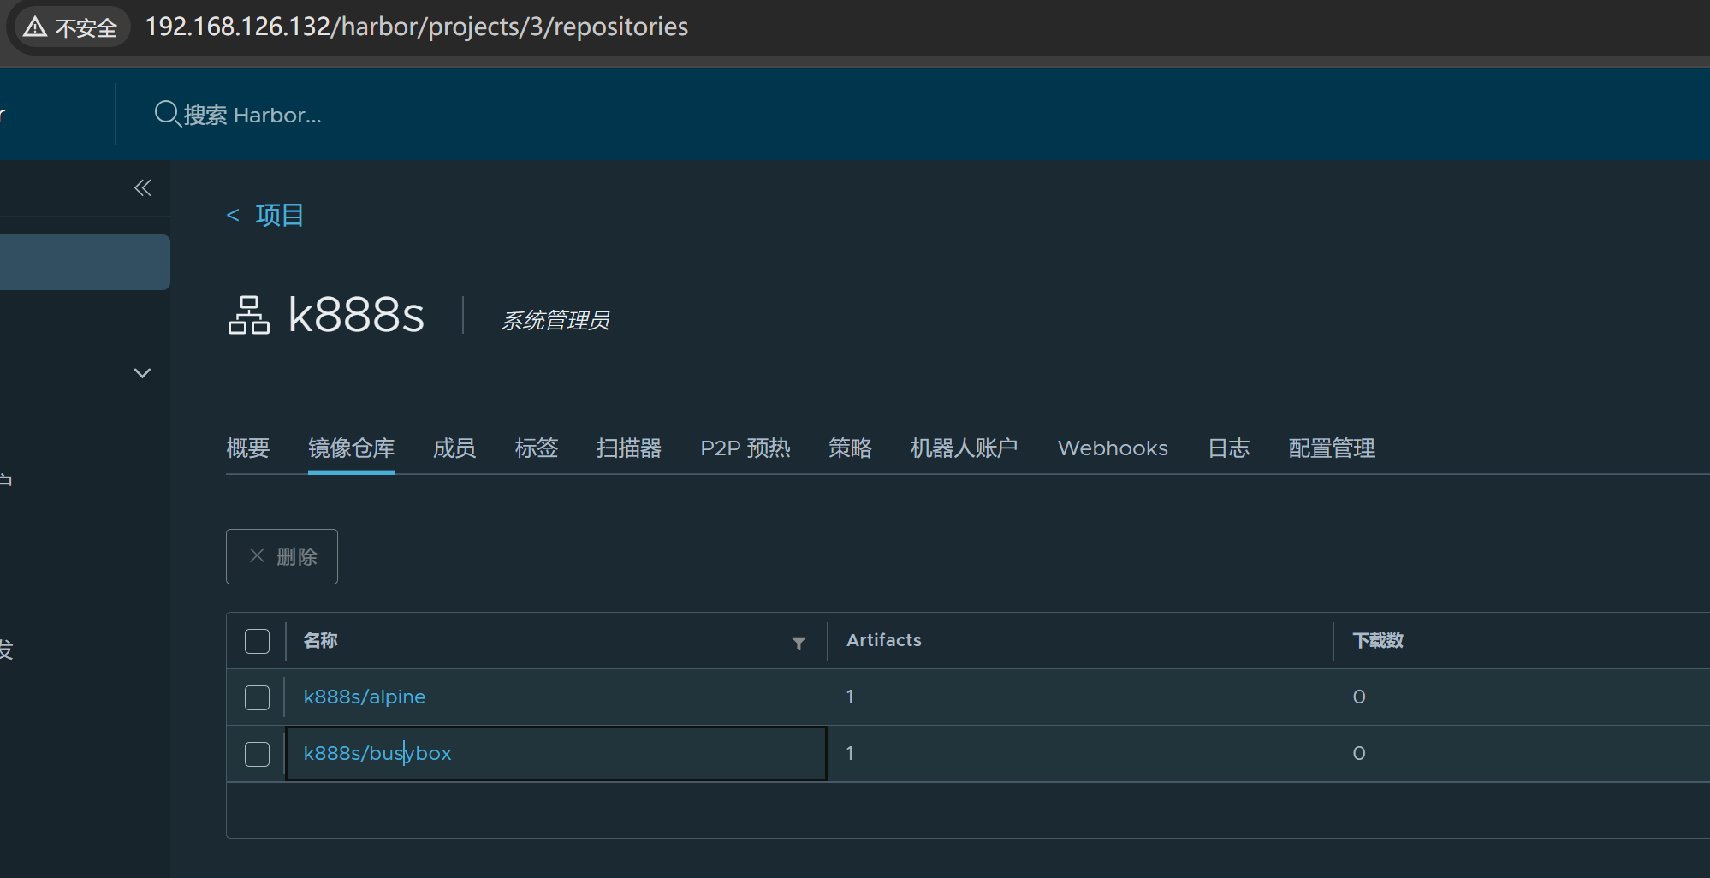The image size is (1710, 878).
Task: Collapse the sidebar with double-chevron icon
Action: coord(142,188)
